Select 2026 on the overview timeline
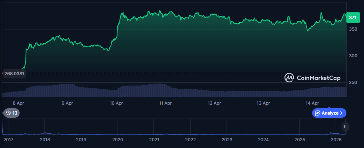364x148 pixels. [x=336, y=140]
